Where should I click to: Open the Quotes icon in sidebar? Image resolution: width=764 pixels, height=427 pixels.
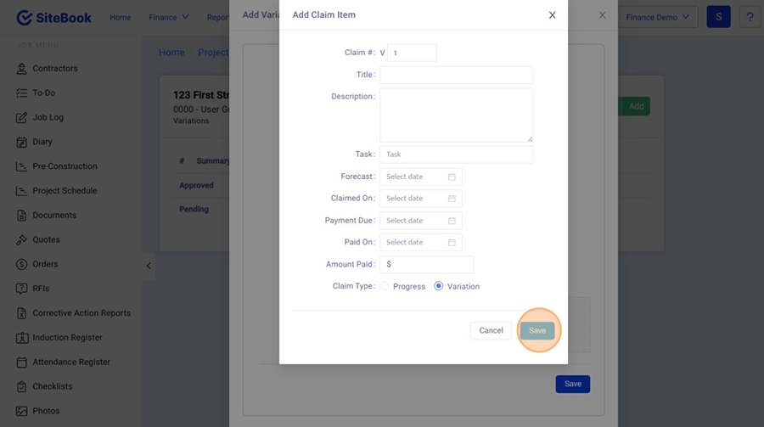21,240
